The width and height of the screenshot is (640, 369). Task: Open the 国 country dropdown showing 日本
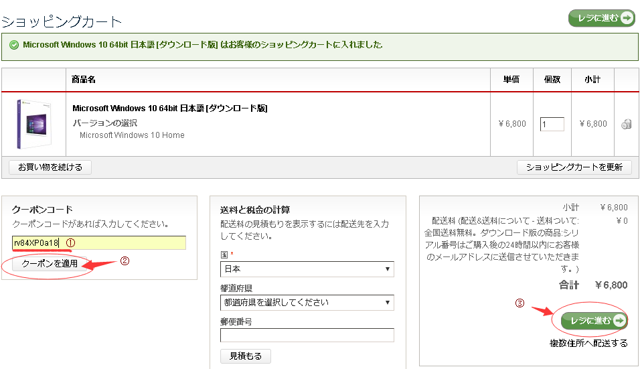click(307, 269)
